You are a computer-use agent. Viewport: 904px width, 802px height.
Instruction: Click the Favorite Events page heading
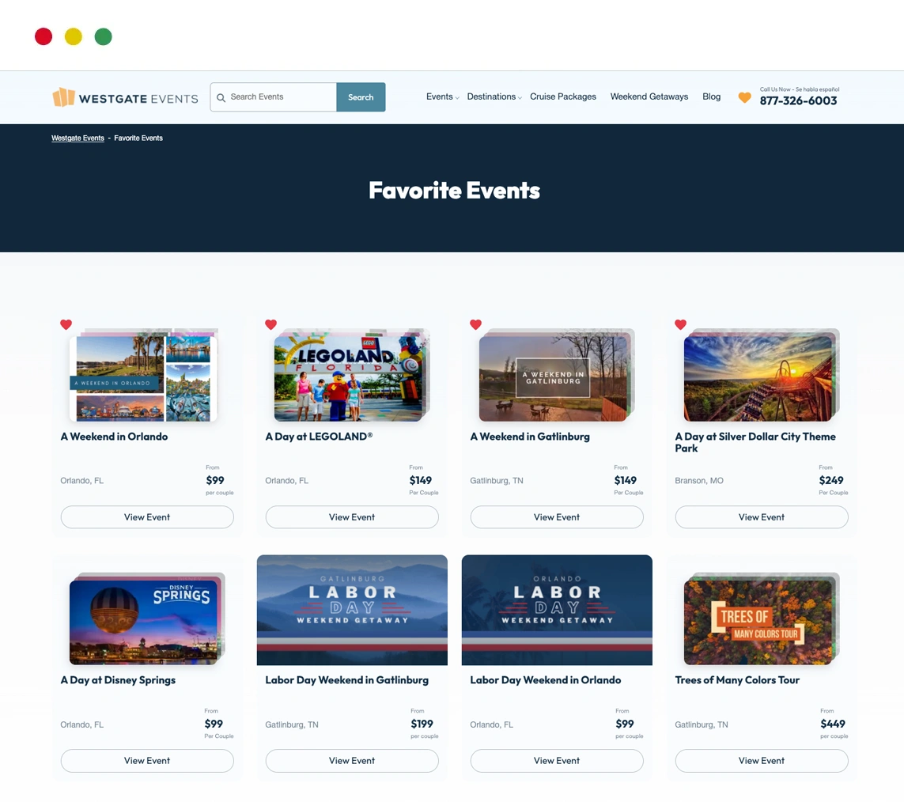point(454,191)
